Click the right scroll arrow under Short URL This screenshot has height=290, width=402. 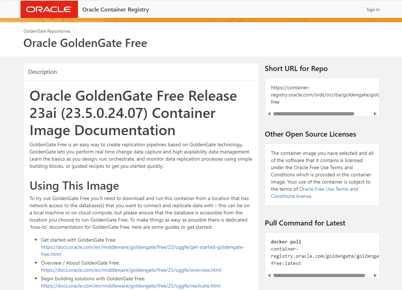tap(375, 114)
